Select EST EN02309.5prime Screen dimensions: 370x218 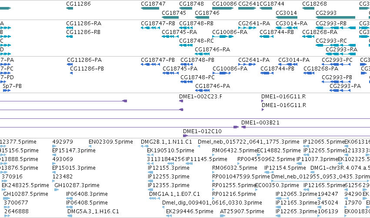[x=111, y=142]
